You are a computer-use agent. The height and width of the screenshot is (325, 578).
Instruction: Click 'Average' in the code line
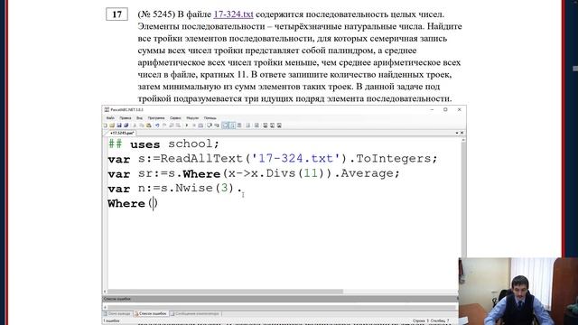[368, 173]
